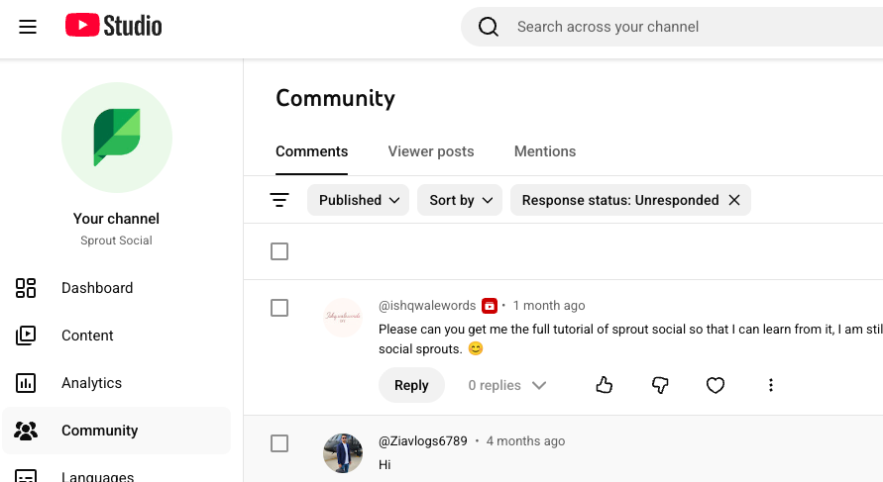Click the @Ziavlogs6789 profile picture

click(342, 453)
